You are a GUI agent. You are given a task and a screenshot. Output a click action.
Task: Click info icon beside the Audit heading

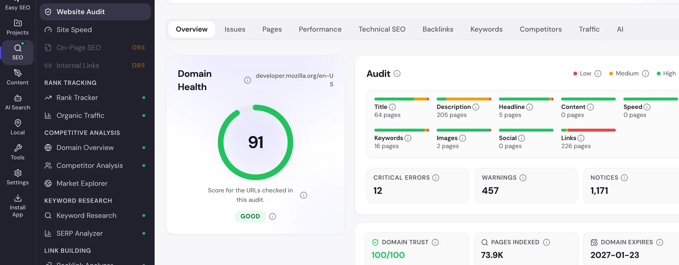[x=397, y=74]
